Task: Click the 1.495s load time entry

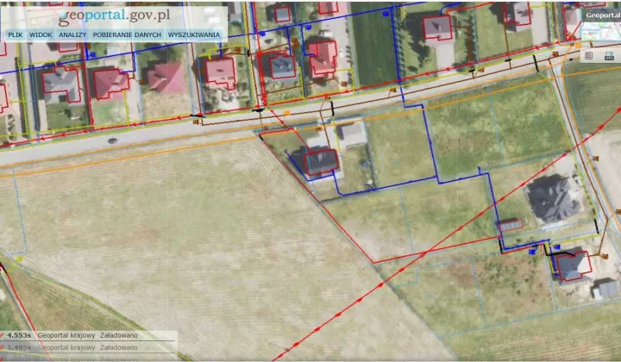Action: pos(19,347)
